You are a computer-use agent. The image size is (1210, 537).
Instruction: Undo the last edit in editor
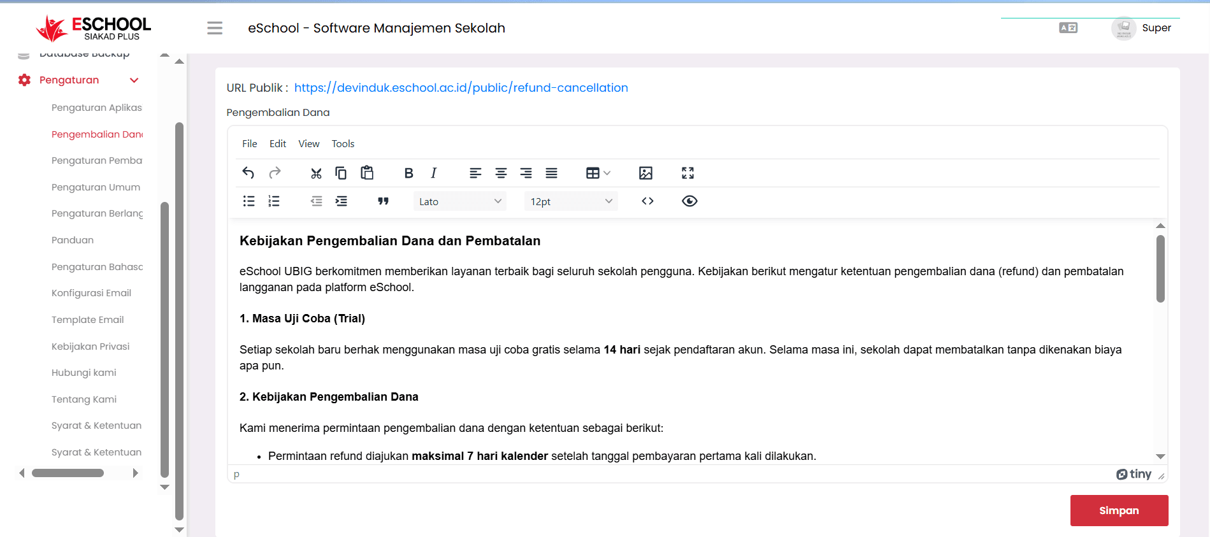point(248,173)
